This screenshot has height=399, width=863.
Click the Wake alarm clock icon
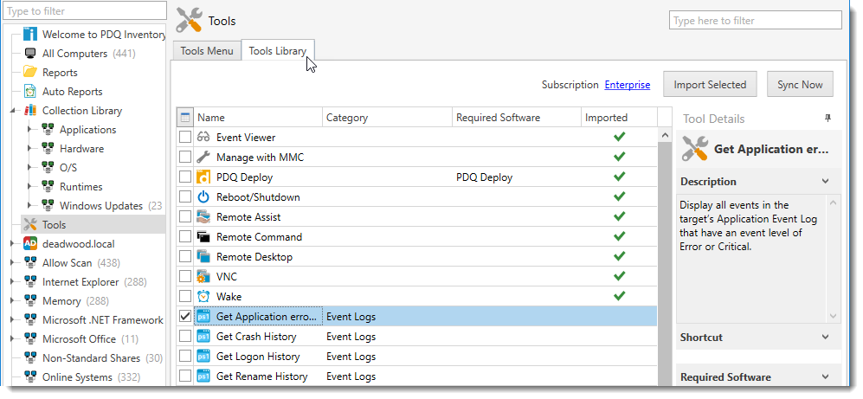pyautogui.click(x=203, y=296)
